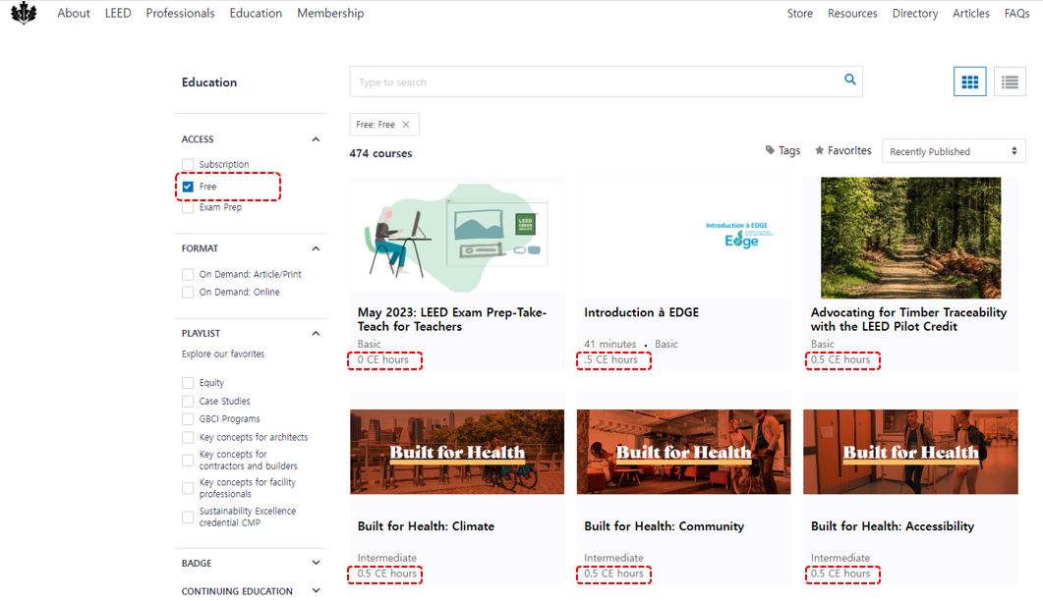Check the Case Studies playlist filter
The height and width of the screenshot is (601, 1043).
point(188,401)
